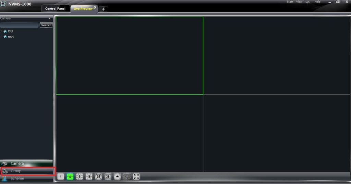
Task: Switch to the Control Panel tab
Action: coord(55,9)
